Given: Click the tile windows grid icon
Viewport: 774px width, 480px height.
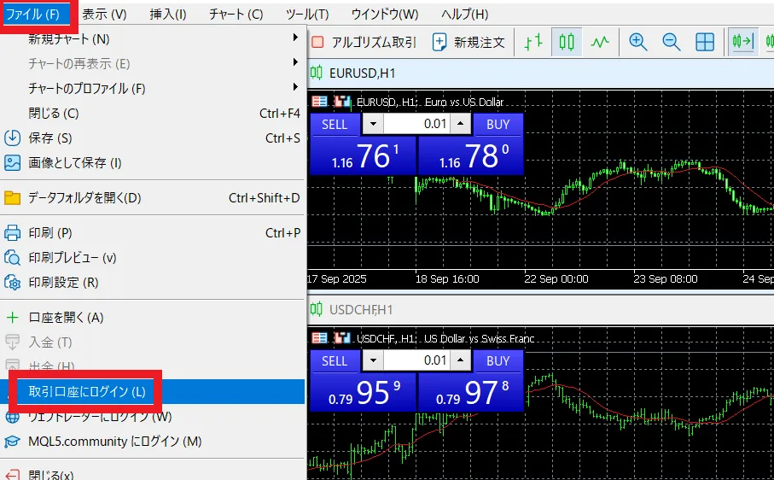Looking at the screenshot, I should click(x=705, y=42).
